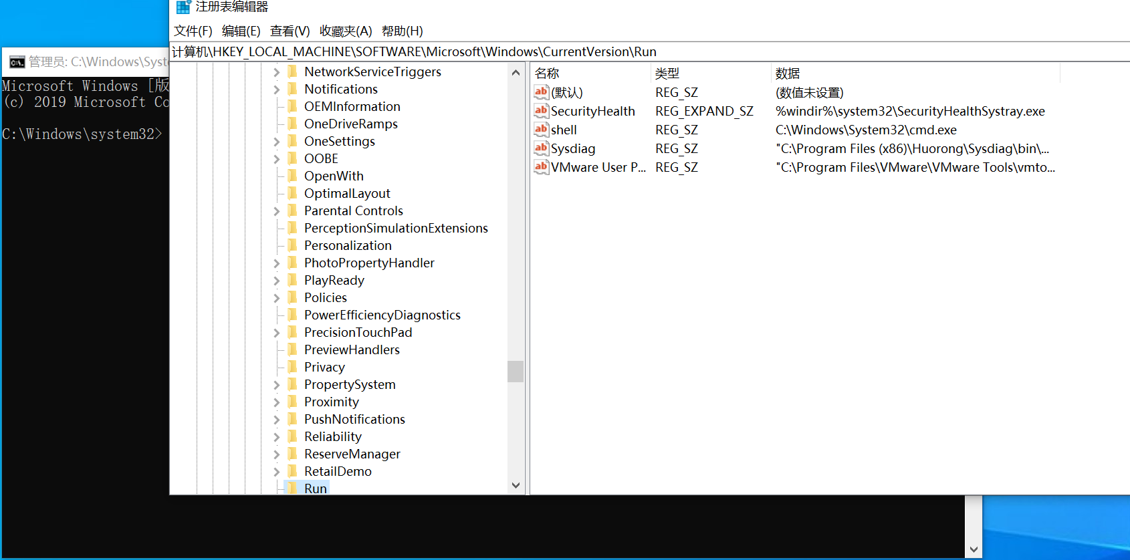Expand the PushNotifications key
The height and width of the screenshot is (560, 1130).
276,420
